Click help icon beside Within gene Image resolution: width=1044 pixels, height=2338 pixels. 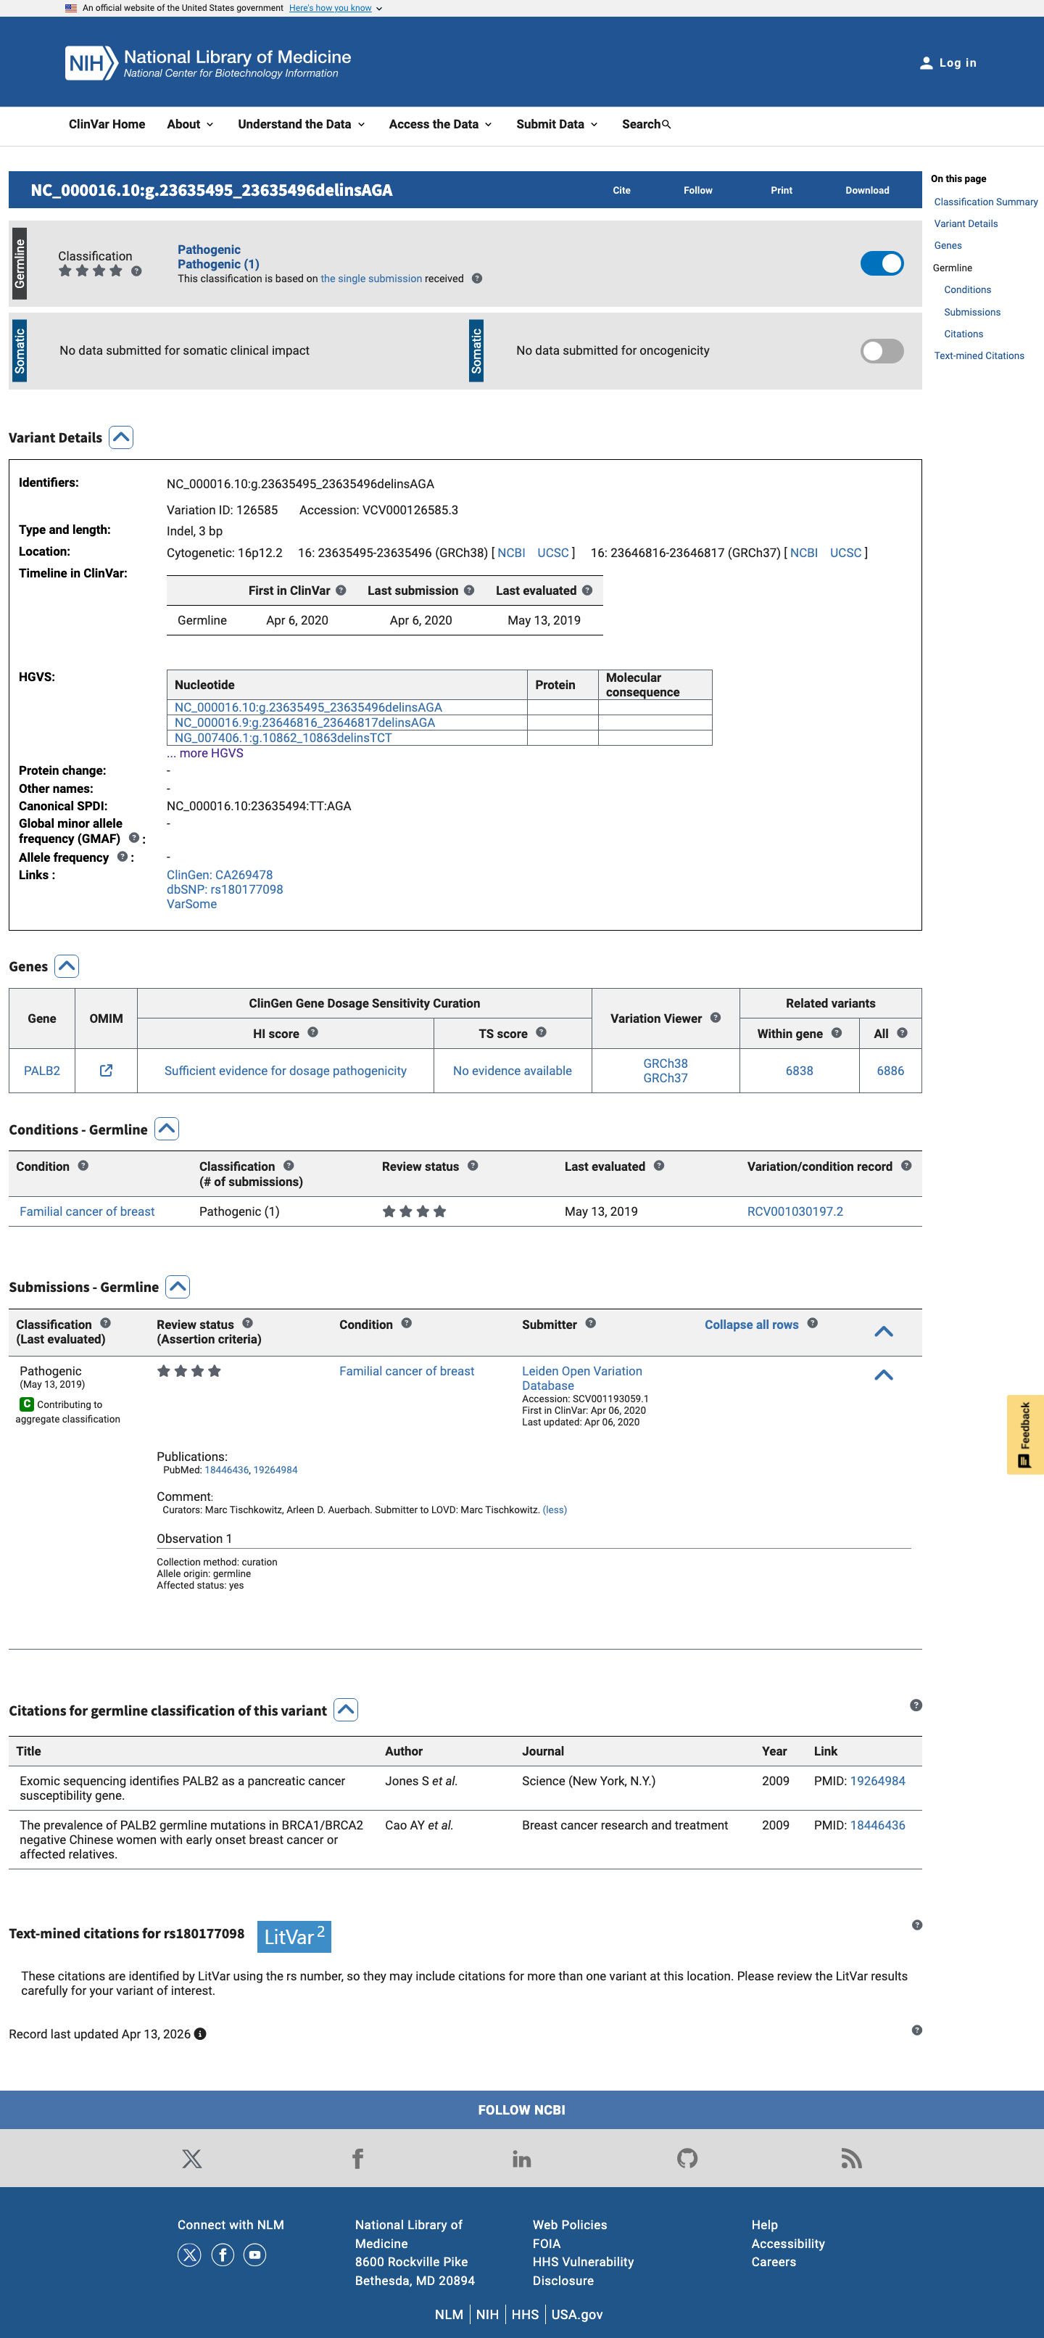pyautogui.click(x=837, y=1032)
